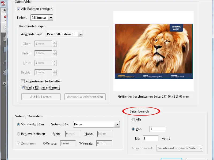Viewport: 214px width, 160px height.
Task: Open the Seitengröße Keine dropdown
Action: [96, 124]
